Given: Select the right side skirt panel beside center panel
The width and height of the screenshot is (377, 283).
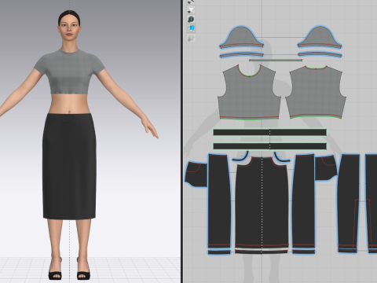Looking at the screenshot, I should point(304,200).
